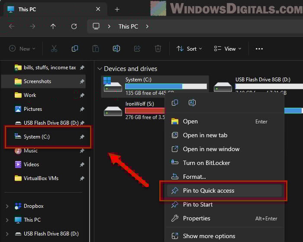This screenshot has height=242, width=303.
Task: Click pin icon next to VirtualBox VMs
Action: point(82,178)
